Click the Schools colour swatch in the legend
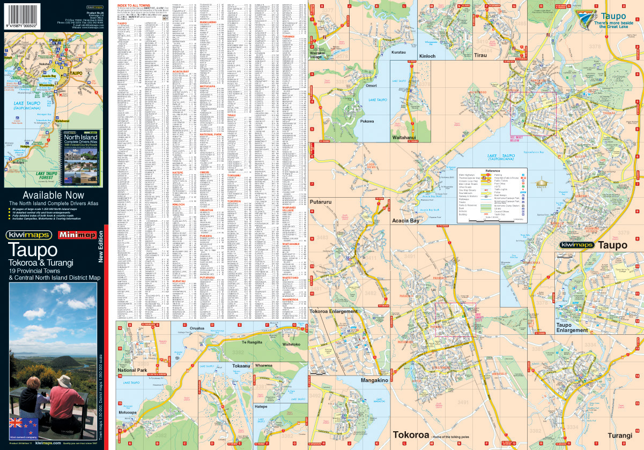 [486, 212]
